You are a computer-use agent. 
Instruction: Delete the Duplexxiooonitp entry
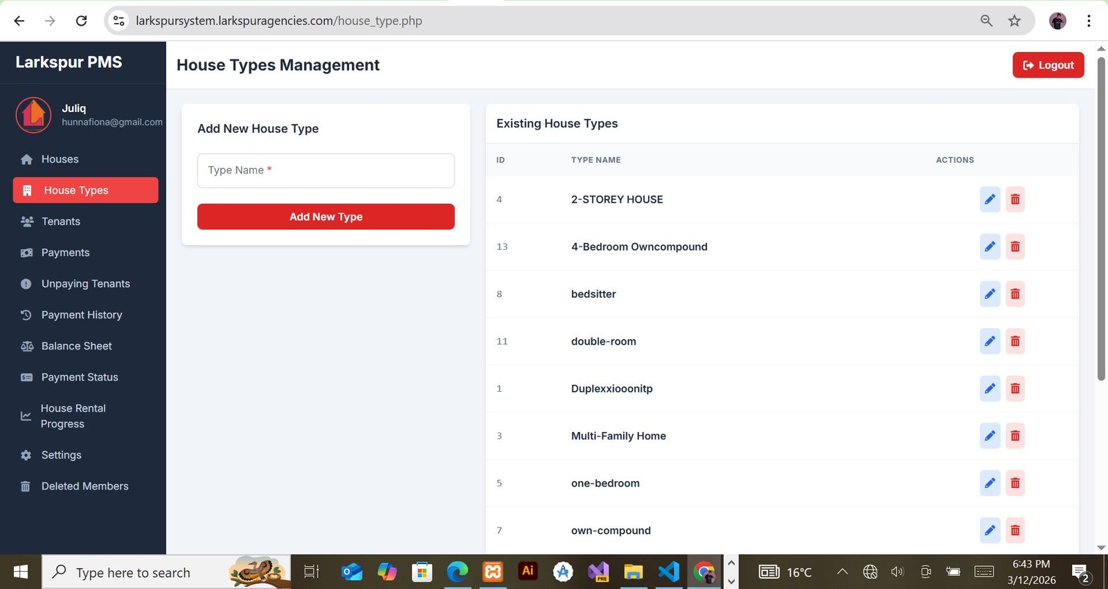click(1015, 389)
